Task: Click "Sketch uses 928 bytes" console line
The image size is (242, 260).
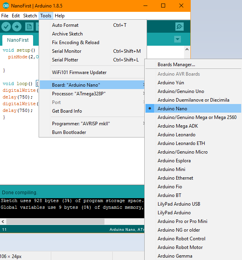Action: click(x=72, y=201)
